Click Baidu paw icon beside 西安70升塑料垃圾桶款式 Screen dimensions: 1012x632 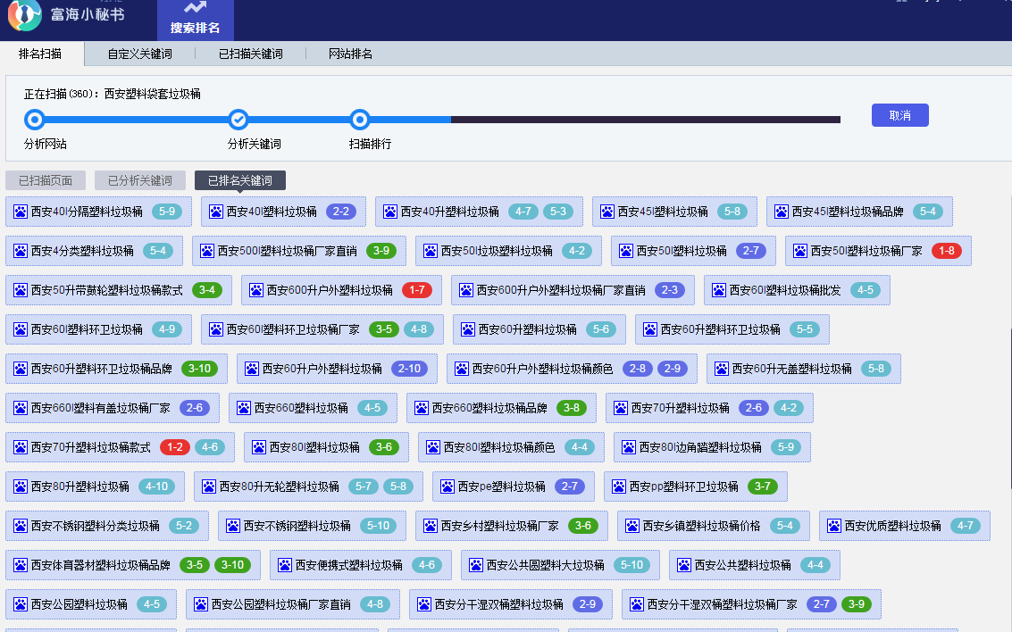(x=21, y=447)
